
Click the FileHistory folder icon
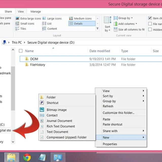[27, 65]
